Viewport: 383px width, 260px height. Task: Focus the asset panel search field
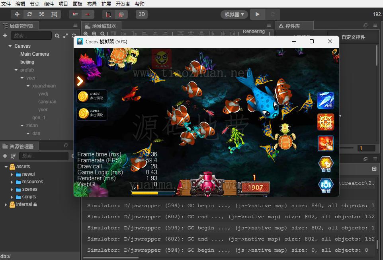pyautogui.click(x=44, y=156)
